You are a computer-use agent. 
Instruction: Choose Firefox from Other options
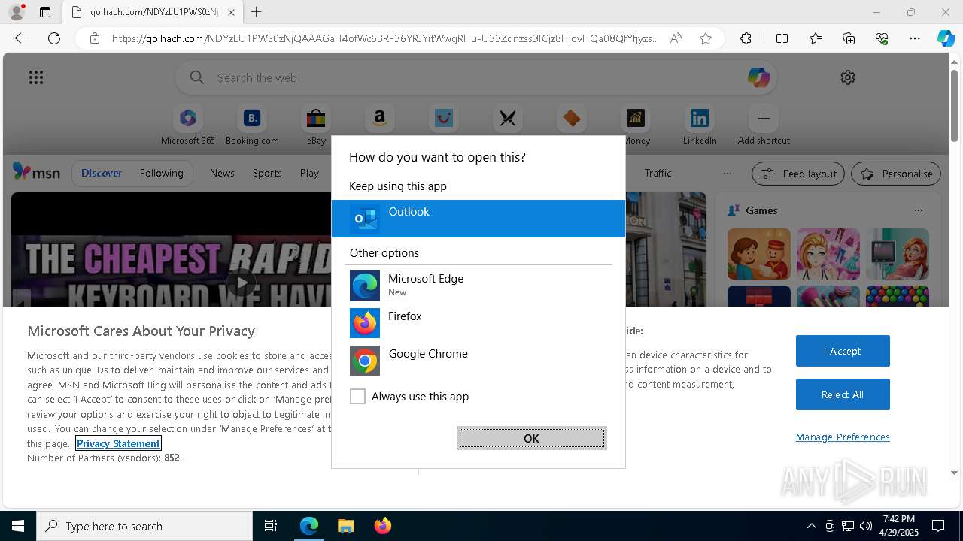(478, 323)
